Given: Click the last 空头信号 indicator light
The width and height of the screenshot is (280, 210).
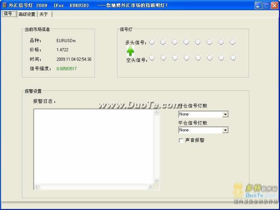Looking at the screenshot, I should pyautogui.click(x=233, y=58).
